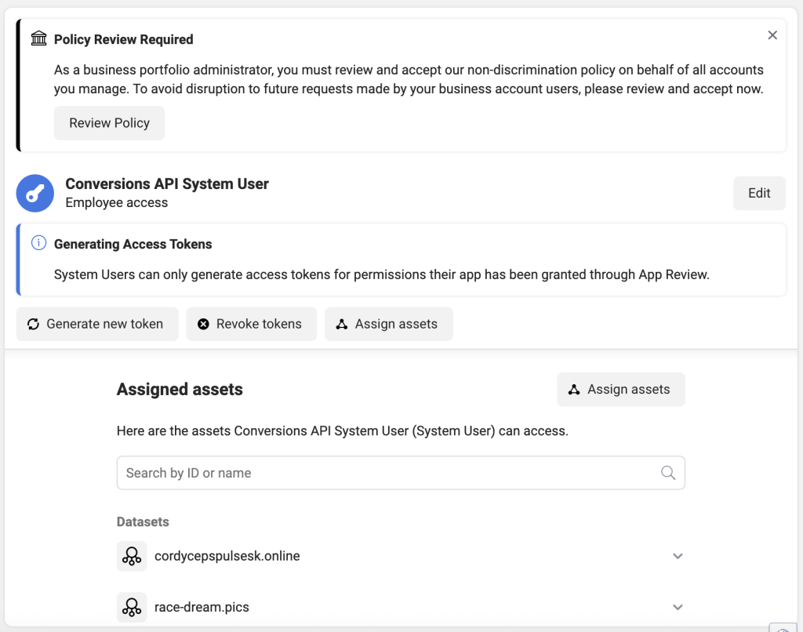Click the cordycepspulsesk.online dataset icon
The height and width of the screenshot is (632, 803).
point(132,556)
